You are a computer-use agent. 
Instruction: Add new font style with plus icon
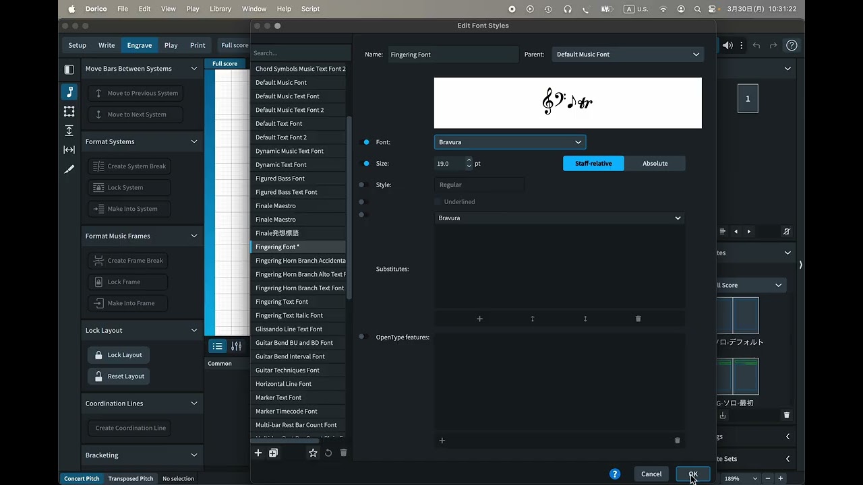click(x=258, y=453)
